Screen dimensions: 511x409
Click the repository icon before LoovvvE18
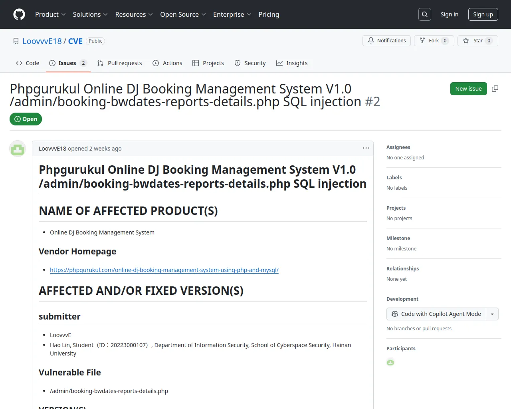[x=16, y=41]
